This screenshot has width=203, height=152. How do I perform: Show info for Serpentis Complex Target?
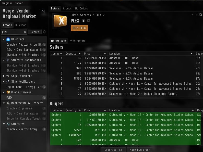pyautogui.click(x=44, y=119)
